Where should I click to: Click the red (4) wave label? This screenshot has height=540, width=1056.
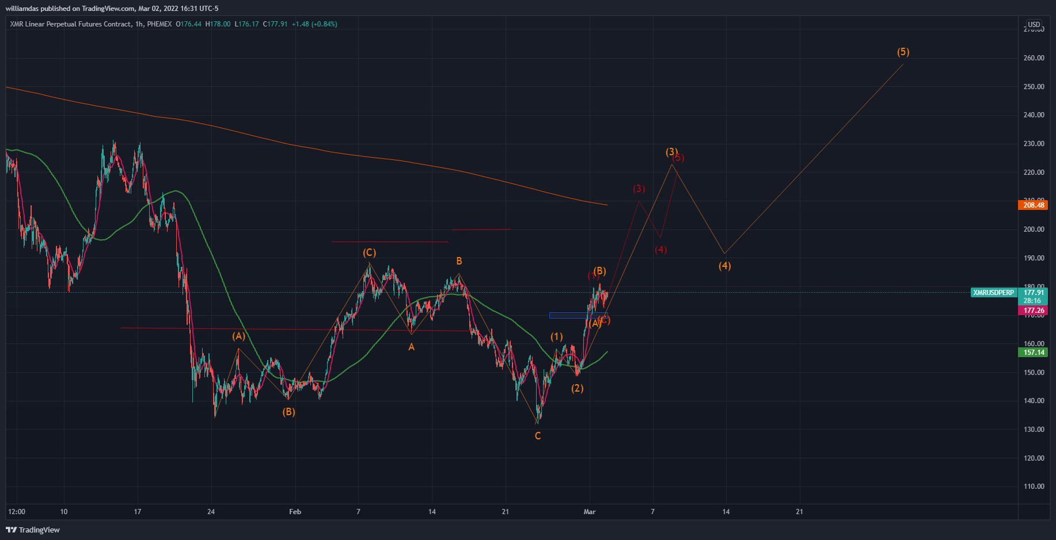click(x=660, y=250)
